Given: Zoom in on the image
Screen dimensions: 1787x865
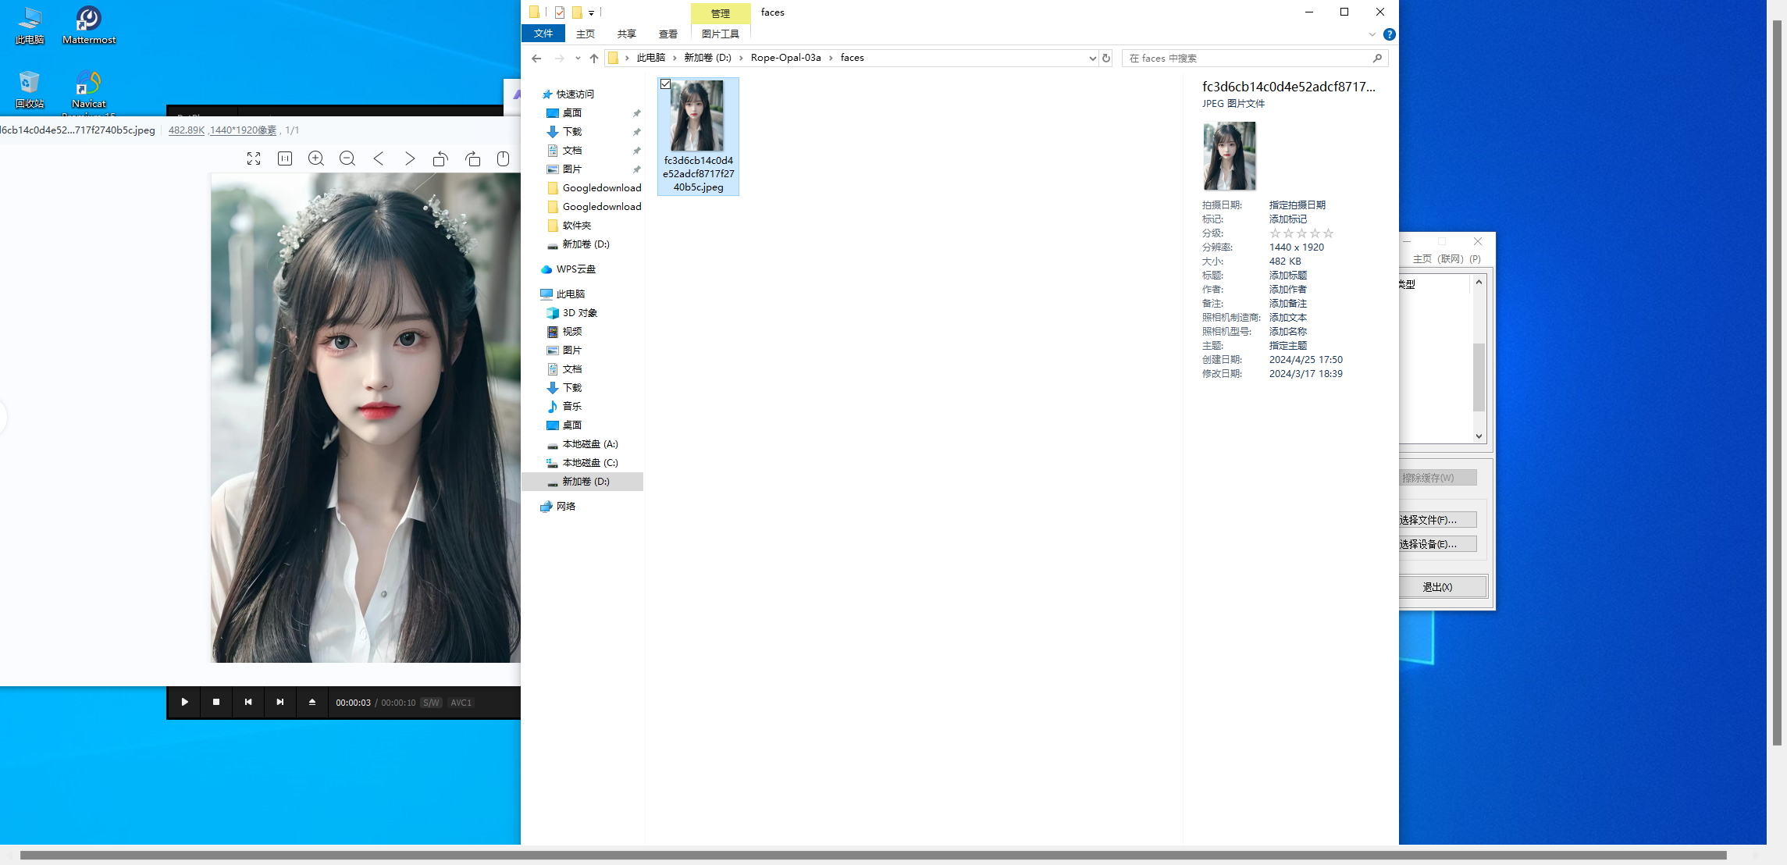Looking at the screenshot, I should click(x=316, y=159).
